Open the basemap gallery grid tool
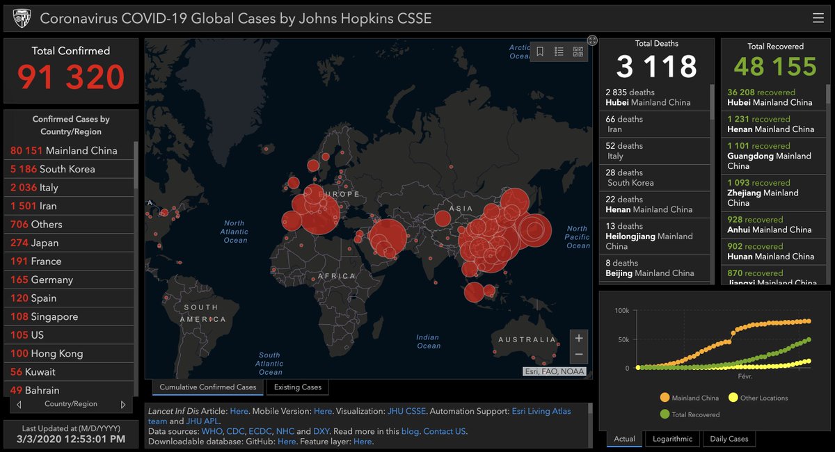 tap(578, 51)
